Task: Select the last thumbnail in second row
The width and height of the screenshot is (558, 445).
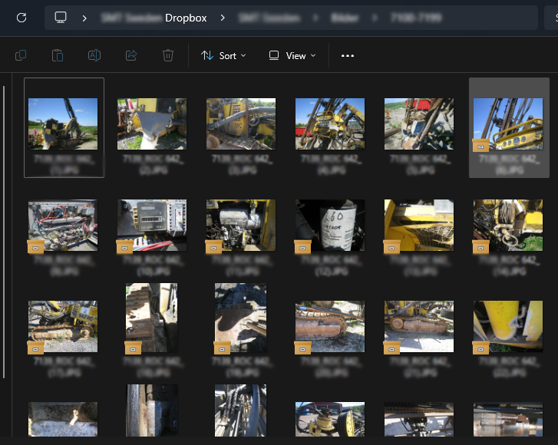Action: pos(508,225)
